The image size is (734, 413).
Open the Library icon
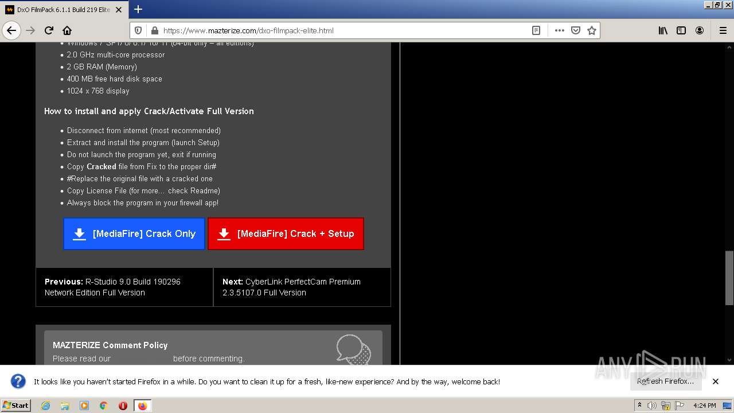pyautogui.click(x=663, y=30)
